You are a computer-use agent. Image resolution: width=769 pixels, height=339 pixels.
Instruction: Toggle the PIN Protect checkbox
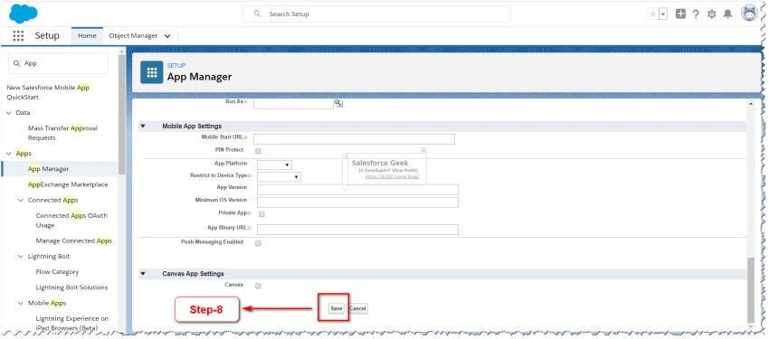click(258, 151)
